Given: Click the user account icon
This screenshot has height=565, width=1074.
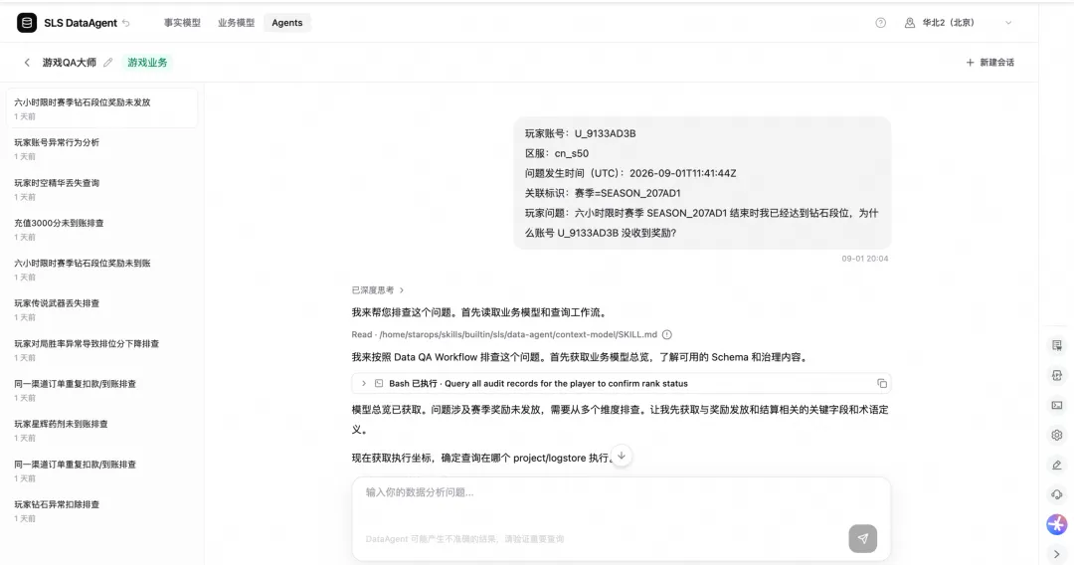Looking at the screenshot, I should click(910, 23).
